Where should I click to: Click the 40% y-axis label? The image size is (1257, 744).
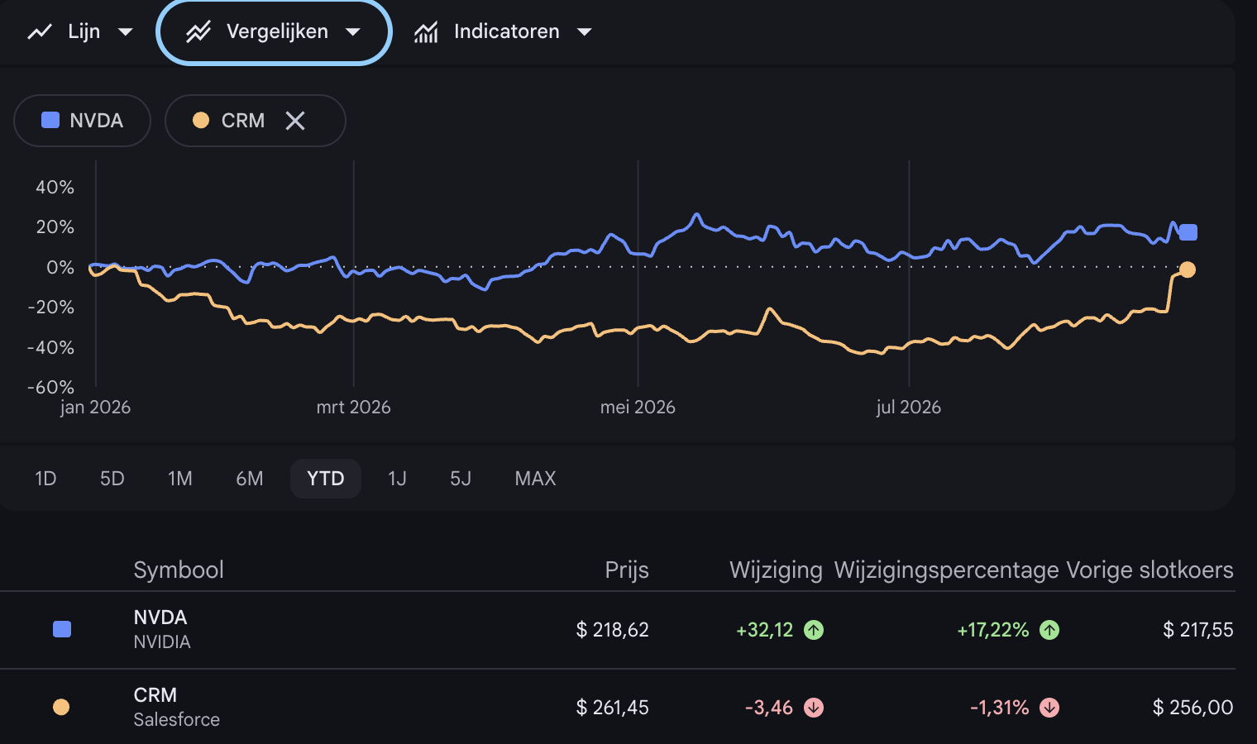pyautogui.click(x=55, y=188)
